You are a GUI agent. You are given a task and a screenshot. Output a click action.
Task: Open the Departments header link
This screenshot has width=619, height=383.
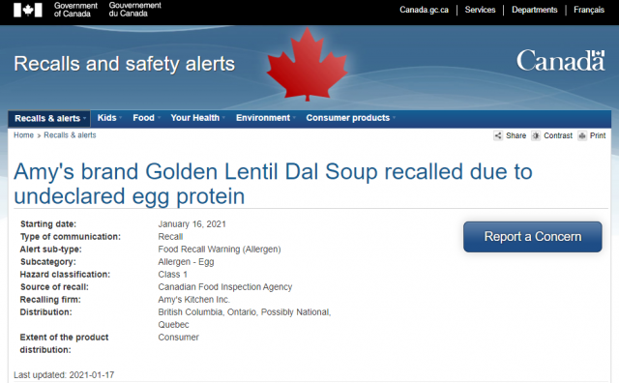(535, 10)
